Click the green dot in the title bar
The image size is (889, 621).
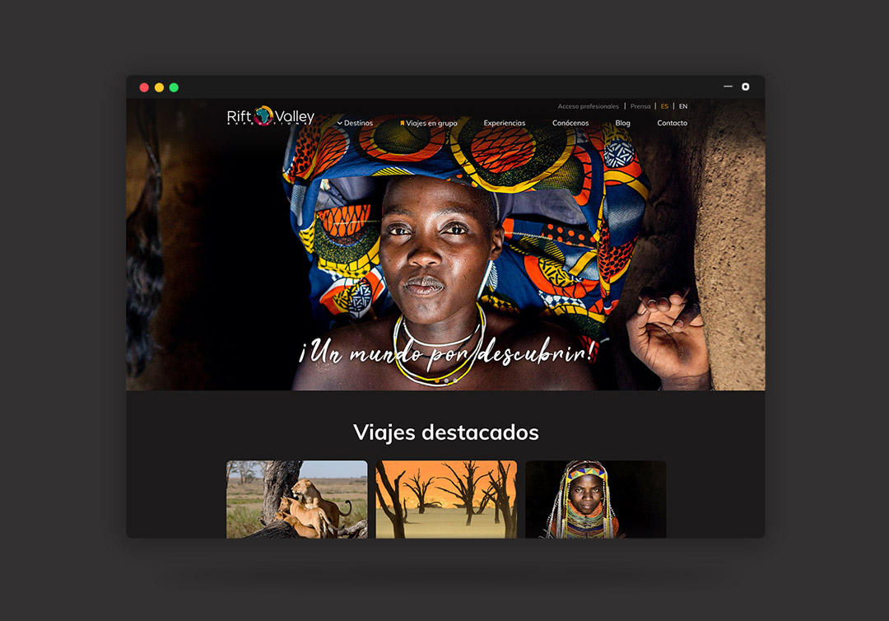tap(174, 87)
